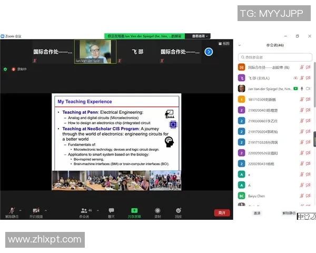The height and width of the screenshot is (253, 316).
Task: Expand arrow next to participants button
Action: [98, 210]
